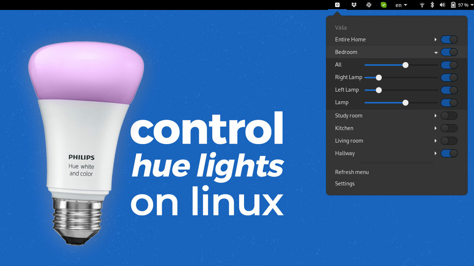This screenshot has height=266, width=474.
Task: Turn off the Hallway switch
Action: (x=449, y=153)
